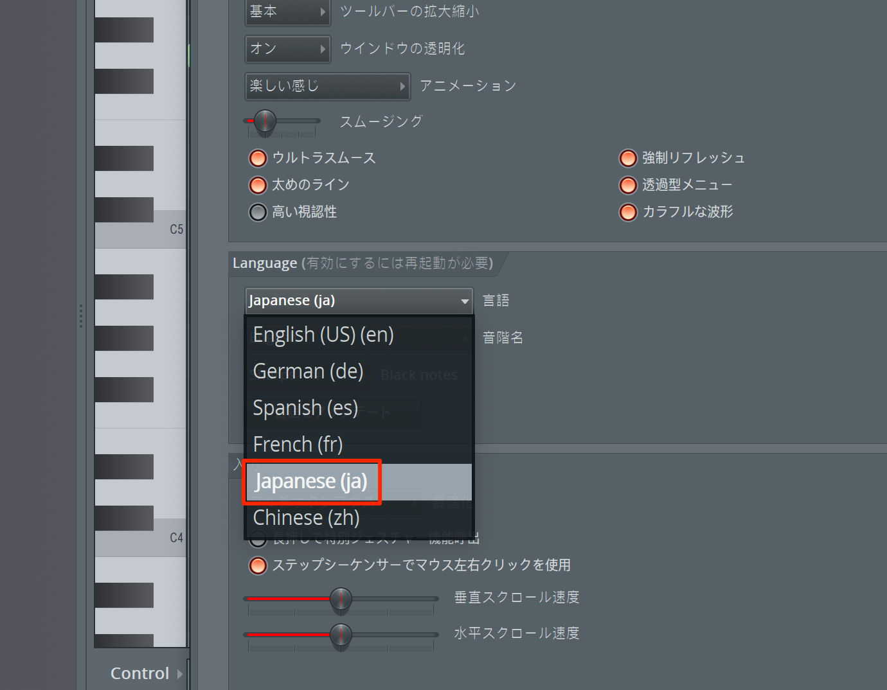887x690 pixels.
Task: Click the C4 piano key
Action: point(140,538)
